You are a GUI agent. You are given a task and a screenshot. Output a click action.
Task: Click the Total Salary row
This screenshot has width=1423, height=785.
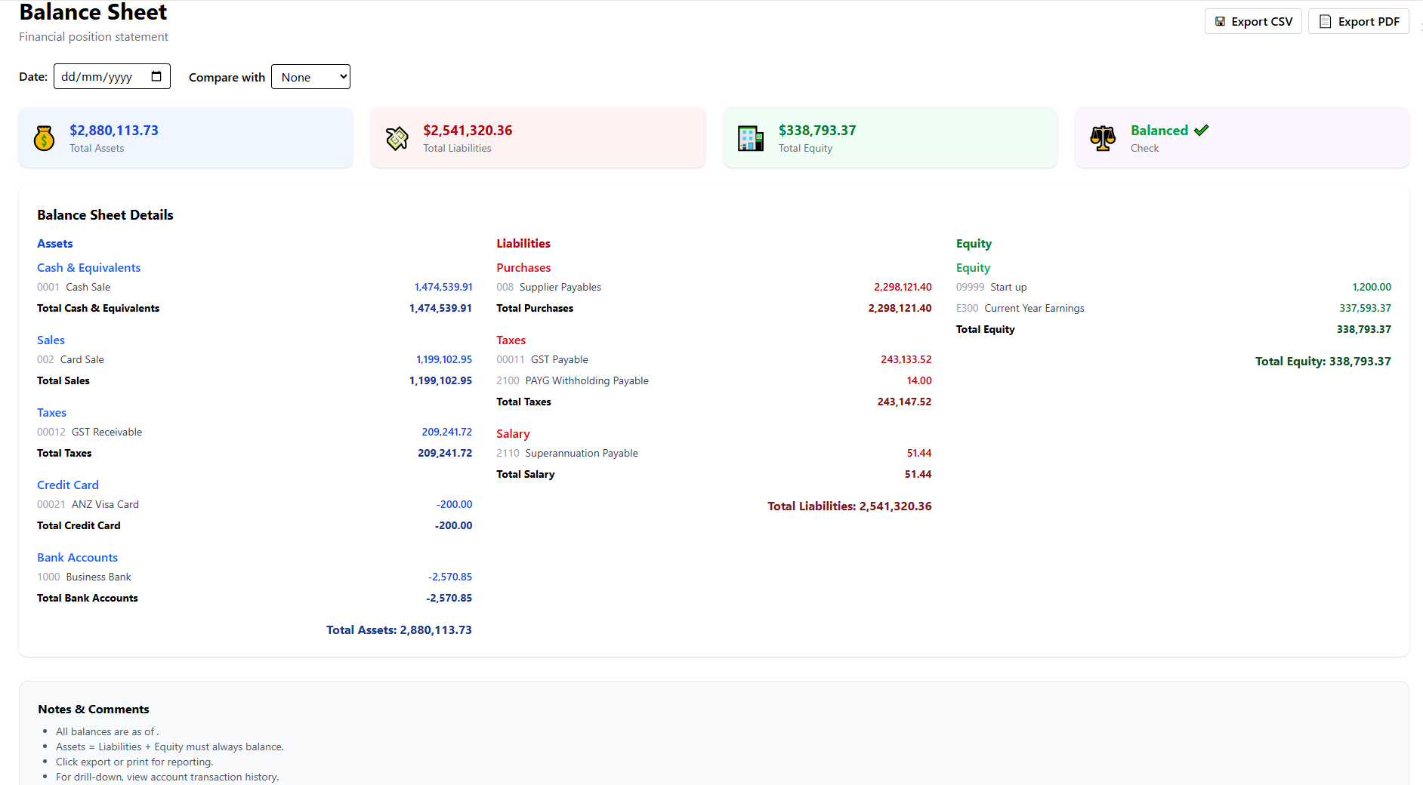(x=714, y=474)
